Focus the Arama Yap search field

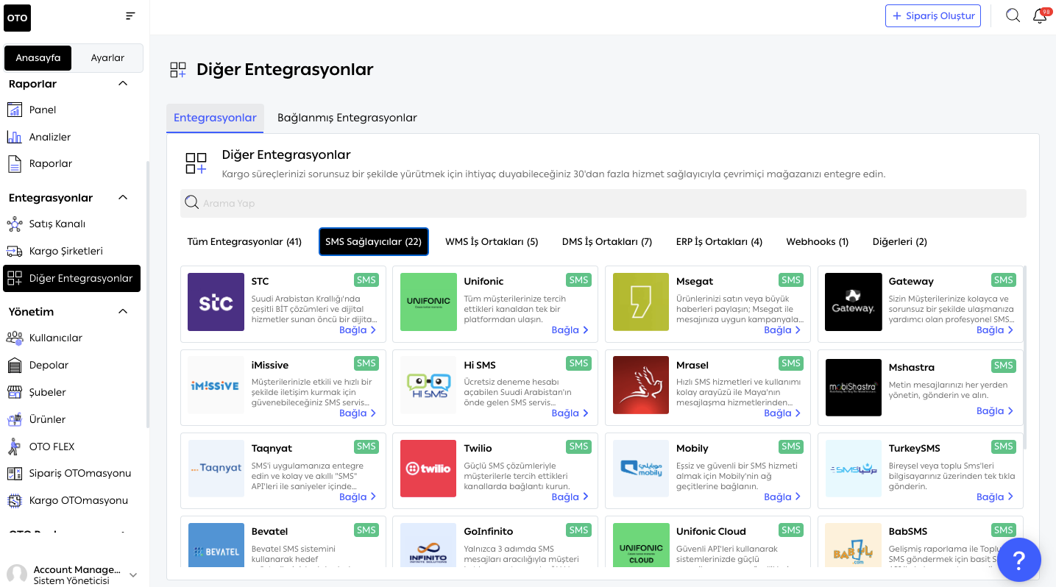603,203
